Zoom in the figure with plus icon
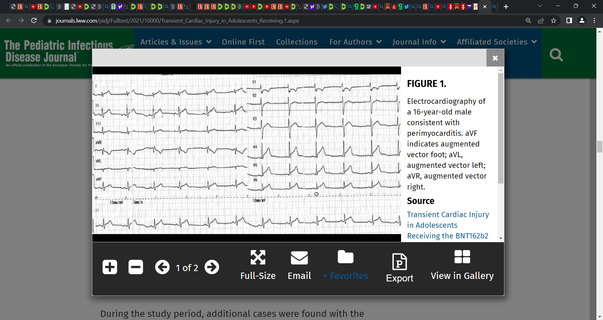The image size is (603, 320). tap(110, 267)
